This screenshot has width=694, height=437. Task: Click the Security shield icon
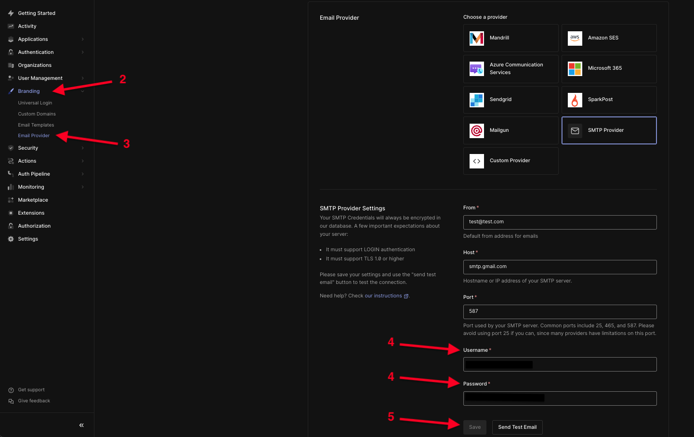pyautogui.click(x=11, y=148)
